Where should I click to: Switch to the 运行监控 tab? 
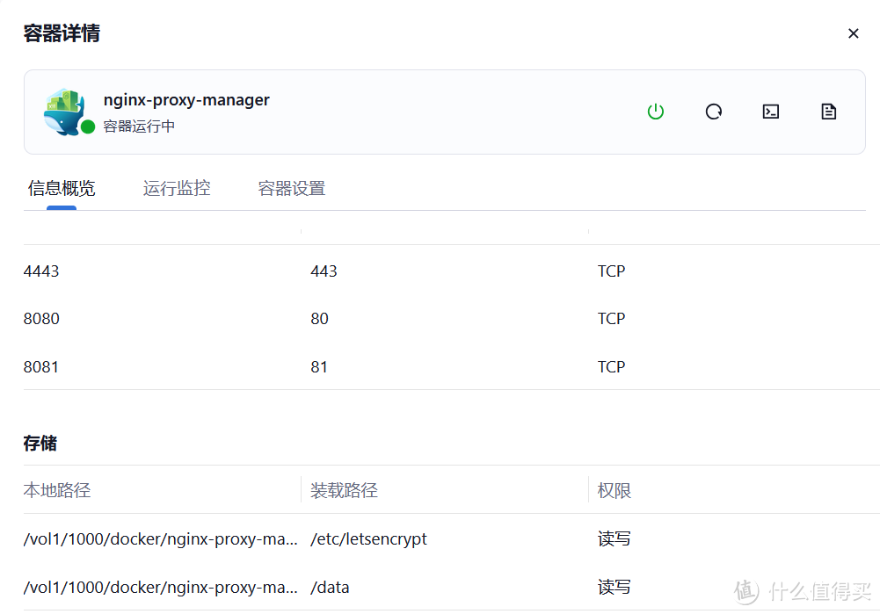177,188
